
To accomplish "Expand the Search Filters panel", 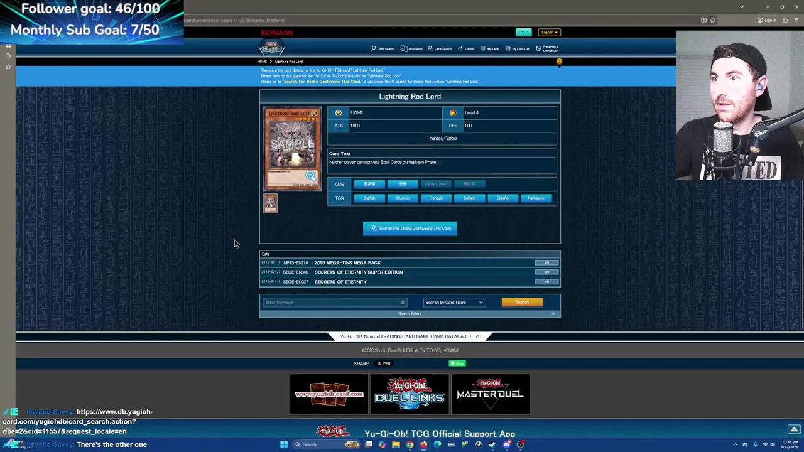I will tap(410, 313).
